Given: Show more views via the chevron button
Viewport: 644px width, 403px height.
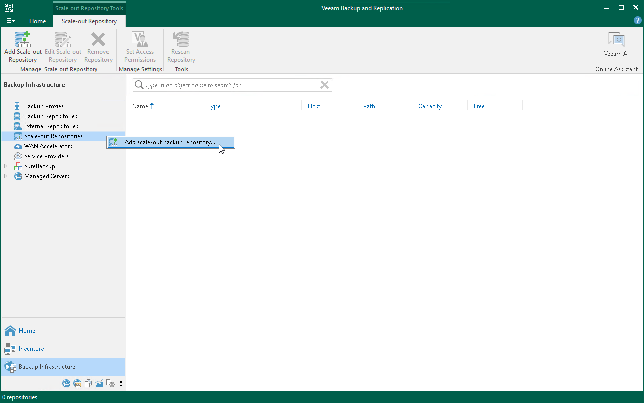Looking at the screenshot, I should point(121,383).
